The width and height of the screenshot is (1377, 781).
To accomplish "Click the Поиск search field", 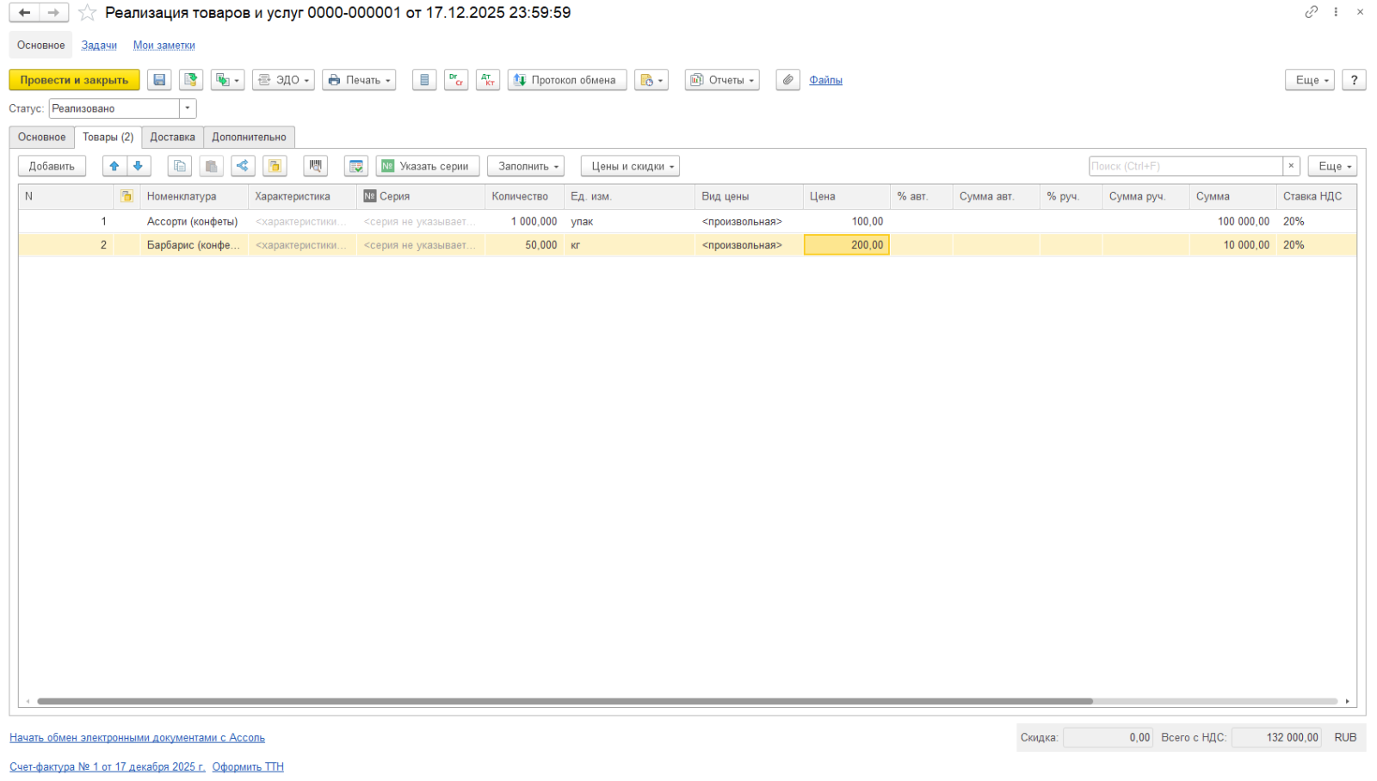I will pos(1185,166).
